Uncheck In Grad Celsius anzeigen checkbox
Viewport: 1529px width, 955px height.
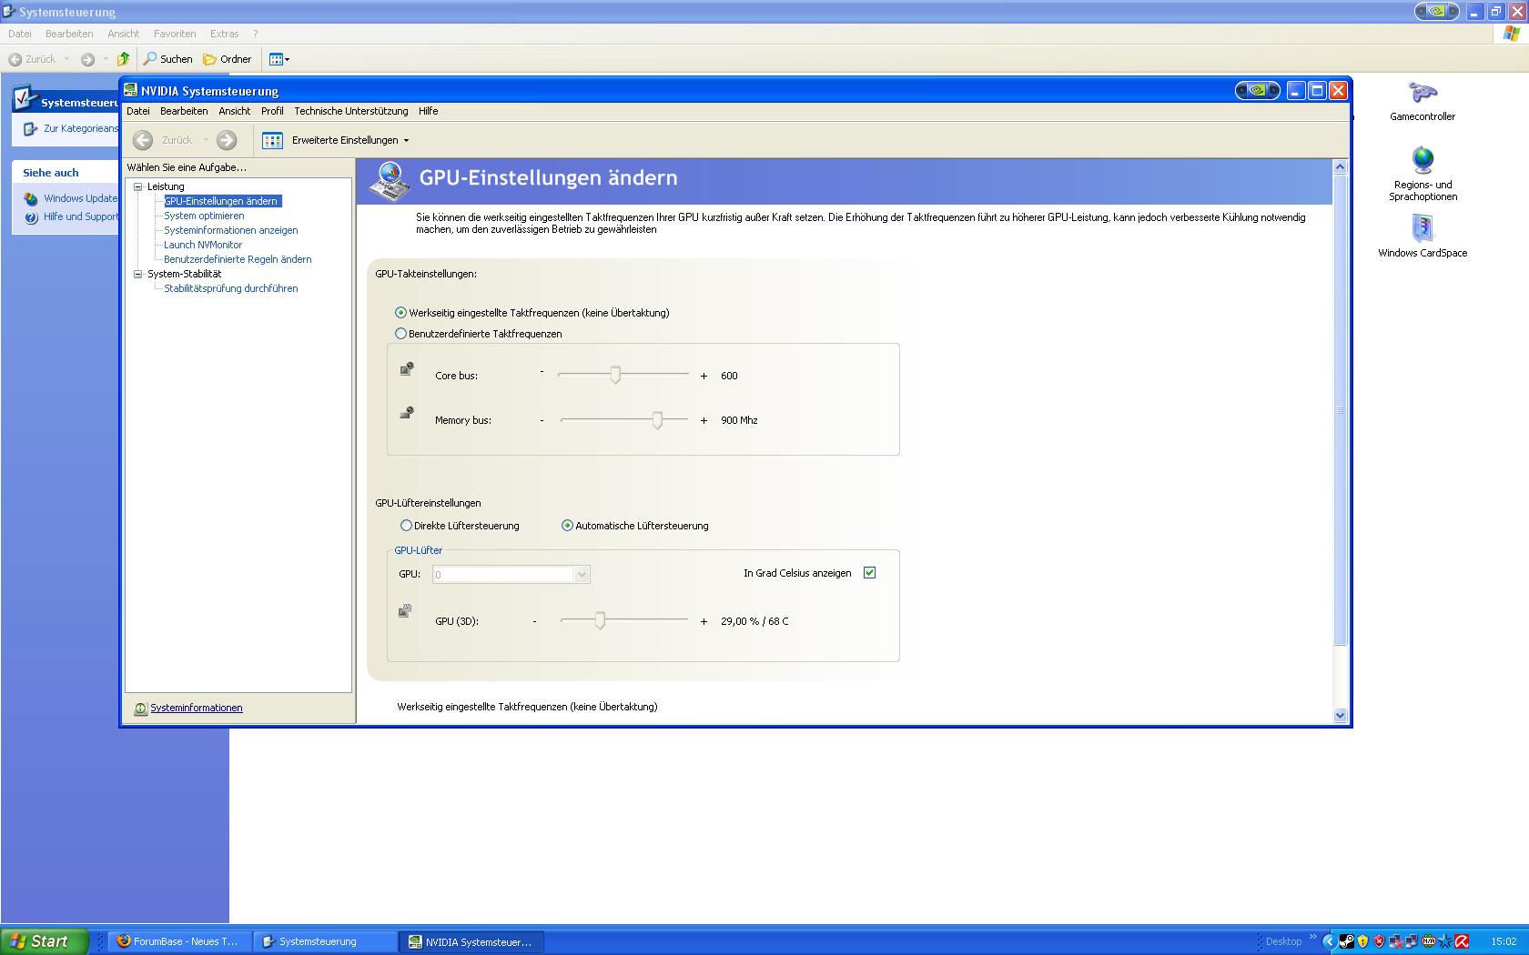point(869,573)
